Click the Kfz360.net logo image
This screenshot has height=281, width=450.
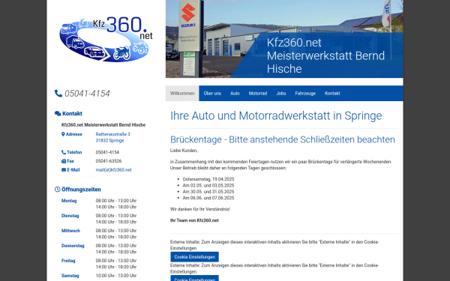106,39
